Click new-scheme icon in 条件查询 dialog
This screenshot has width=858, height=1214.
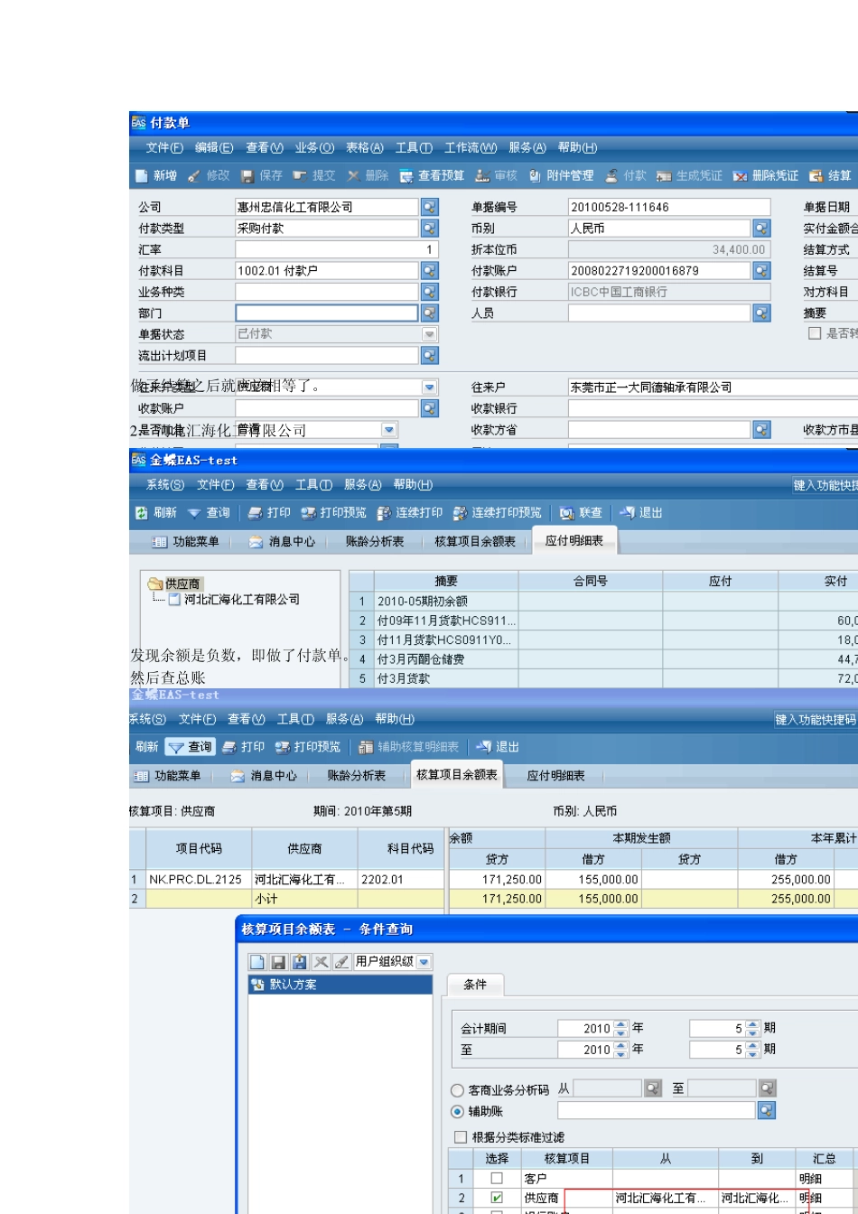click(257, 962)
